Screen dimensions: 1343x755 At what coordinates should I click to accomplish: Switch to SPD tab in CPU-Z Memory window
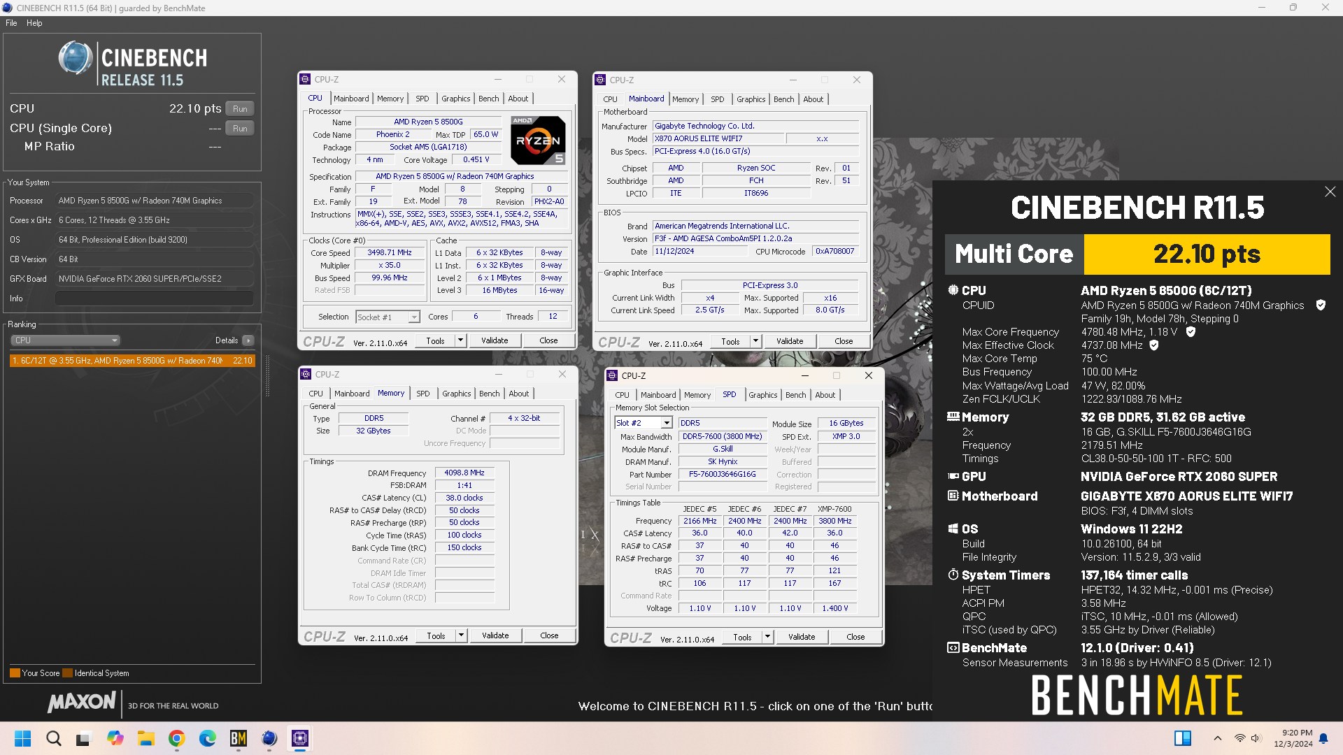(423, 394)
